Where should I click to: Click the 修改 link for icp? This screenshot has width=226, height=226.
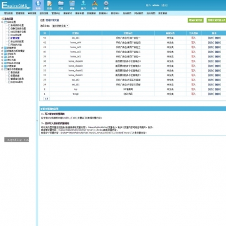(211, 89)
